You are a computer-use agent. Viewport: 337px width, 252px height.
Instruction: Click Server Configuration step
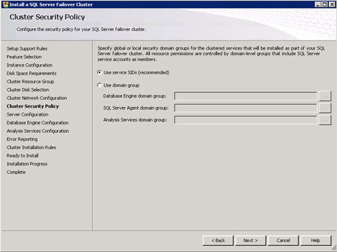28,114
